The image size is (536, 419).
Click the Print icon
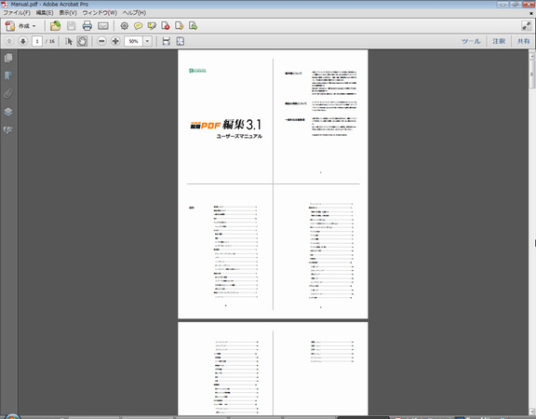point(87,26)
